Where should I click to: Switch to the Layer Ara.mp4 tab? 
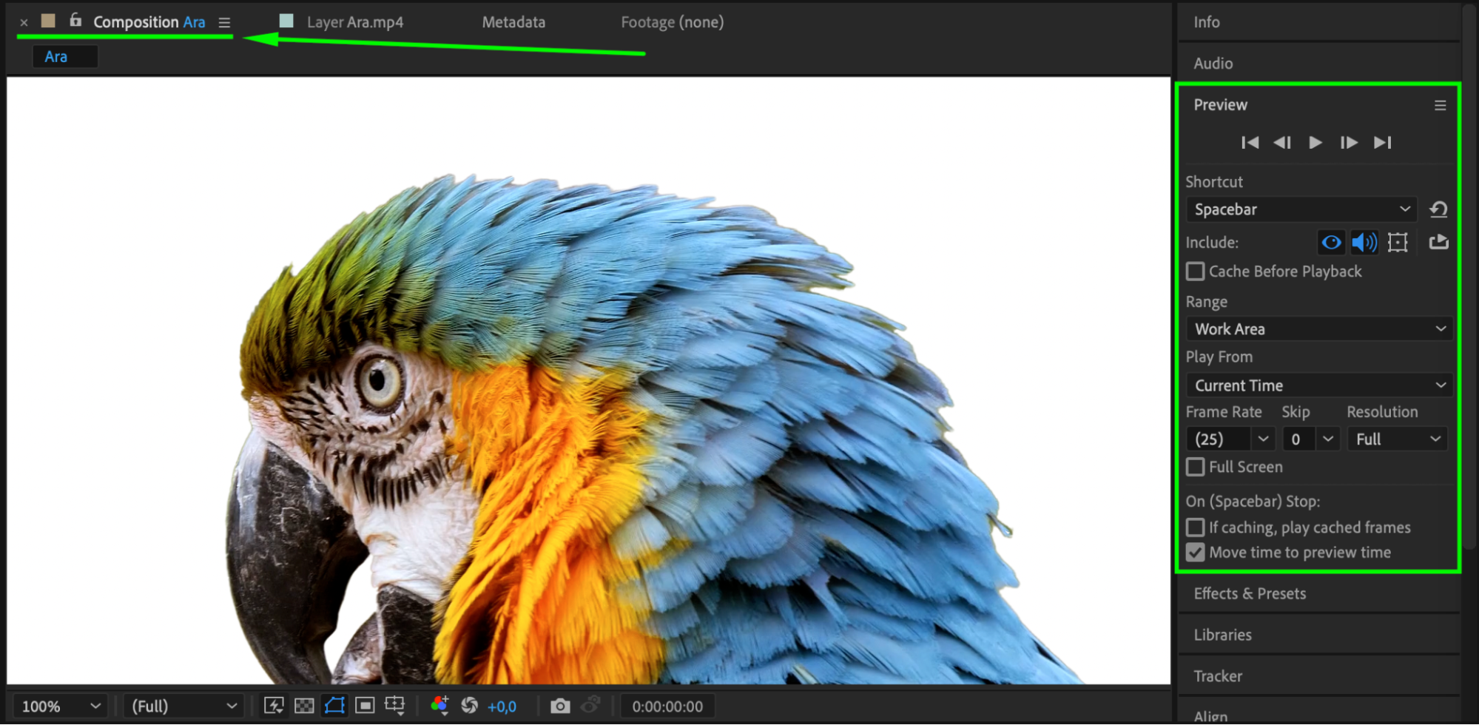pos(354,22)
